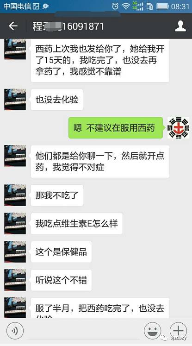Tap the '西药上次我也发给你了' message bubble
This screenshot has height=346, width=192.
click(100, 61)
